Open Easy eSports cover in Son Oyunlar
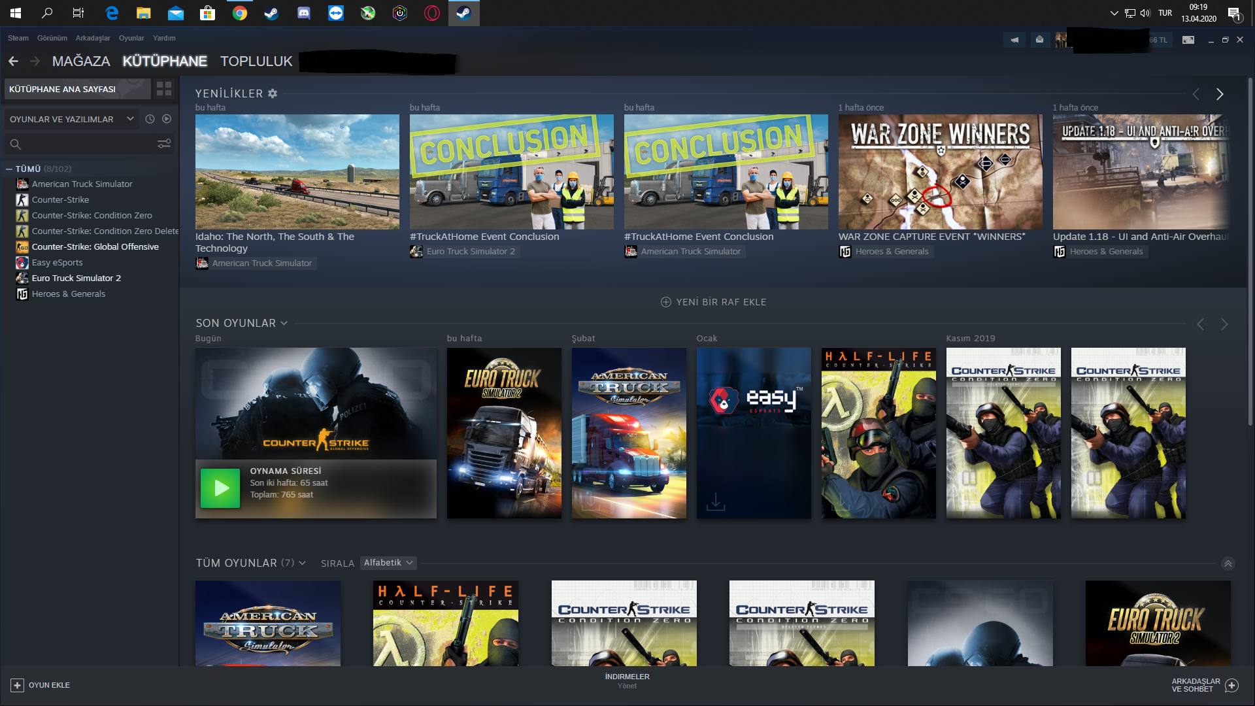 754,433
